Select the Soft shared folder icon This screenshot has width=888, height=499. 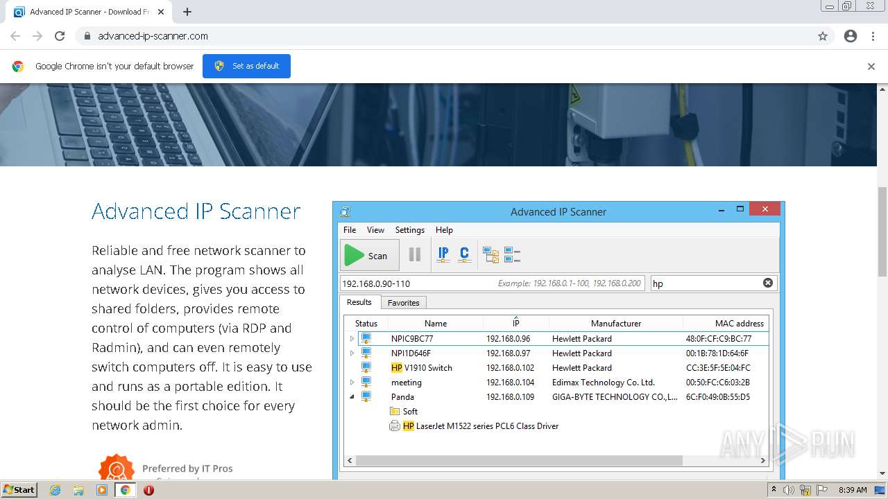pos(395,412)
